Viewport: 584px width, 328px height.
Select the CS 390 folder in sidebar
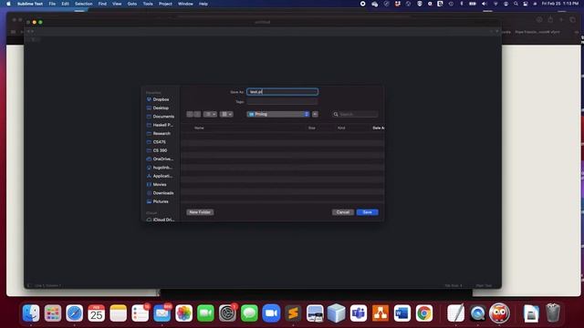(161, 150)
